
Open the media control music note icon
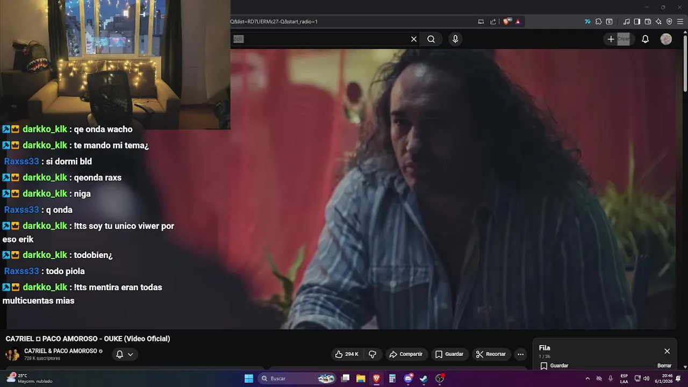[627, 21]
